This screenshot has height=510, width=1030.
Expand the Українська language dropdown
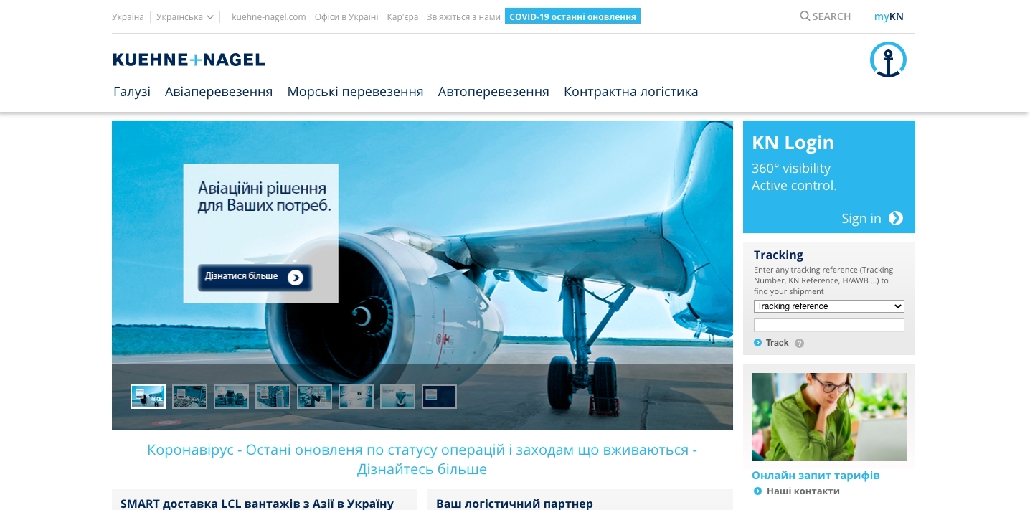click(x=185, y=16)
